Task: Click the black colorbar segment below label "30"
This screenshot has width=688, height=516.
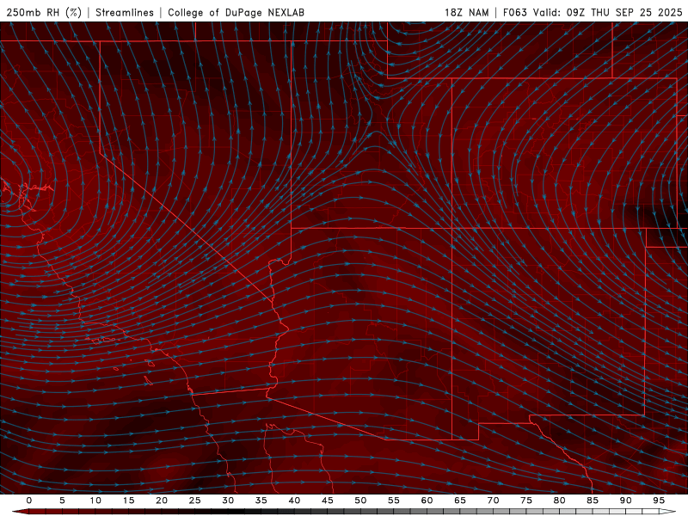Action: [x=234, y=512]
